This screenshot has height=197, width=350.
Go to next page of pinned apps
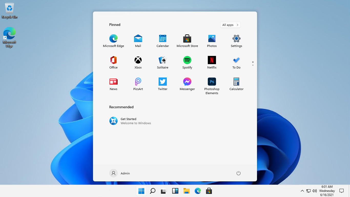(253, 65)
